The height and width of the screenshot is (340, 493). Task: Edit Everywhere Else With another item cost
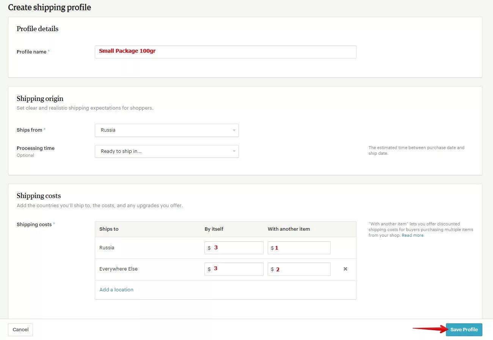coord(299,269)
